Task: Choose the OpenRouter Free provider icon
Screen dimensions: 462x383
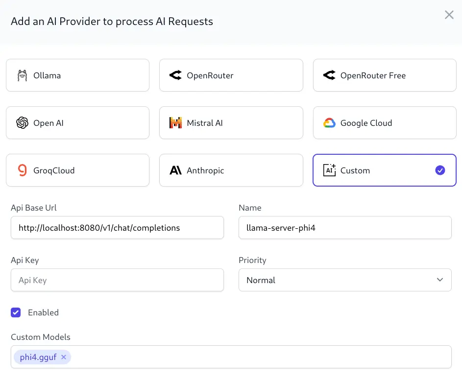Action: tap(329, 75)
